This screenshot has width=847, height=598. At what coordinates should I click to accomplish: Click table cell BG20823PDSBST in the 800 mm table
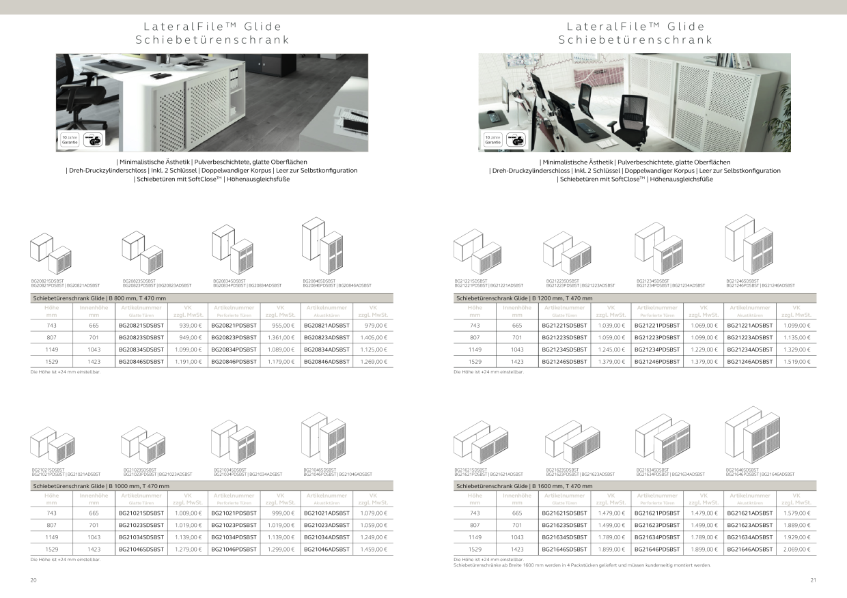click(234, 337)
